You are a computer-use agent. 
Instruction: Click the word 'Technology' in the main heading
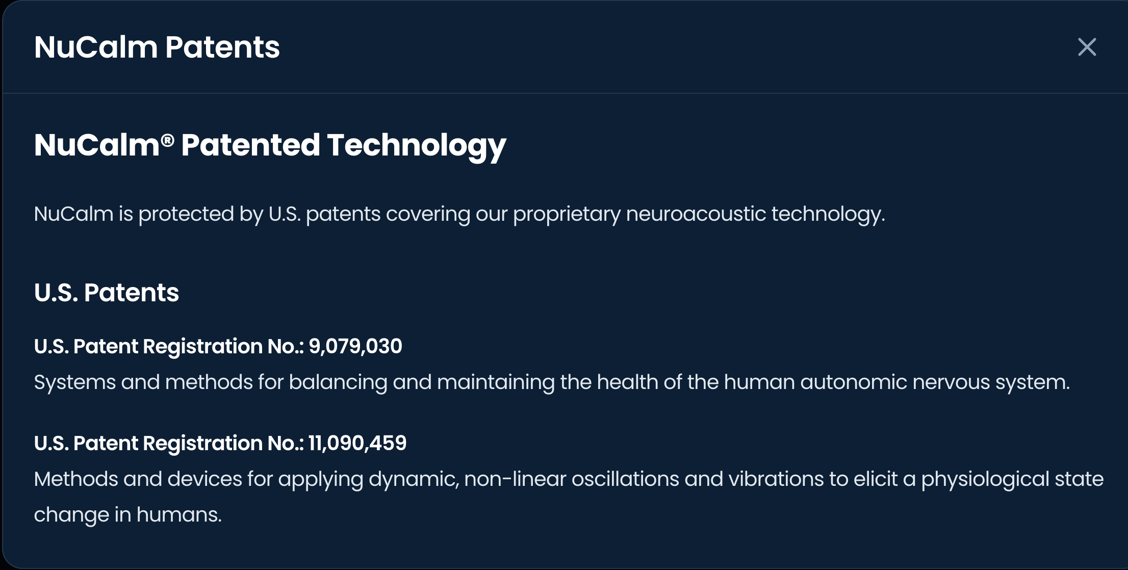pyautogui.click(x=416, y=145)
